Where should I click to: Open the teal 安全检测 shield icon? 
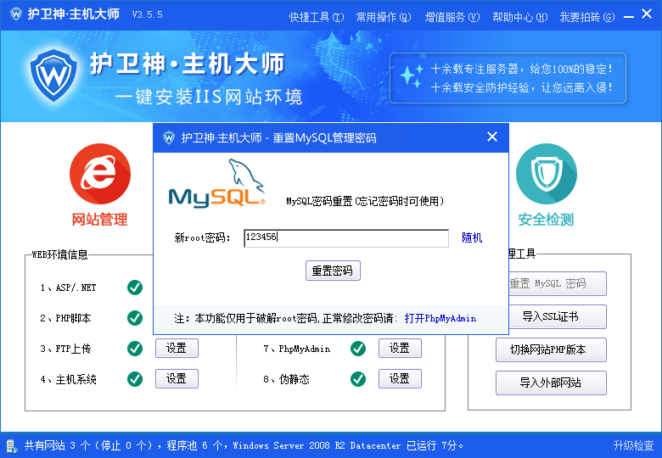[x=546, y=174]
